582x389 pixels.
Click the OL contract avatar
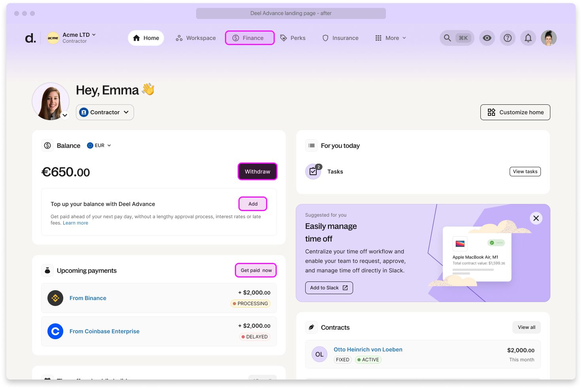pos(319,354)
